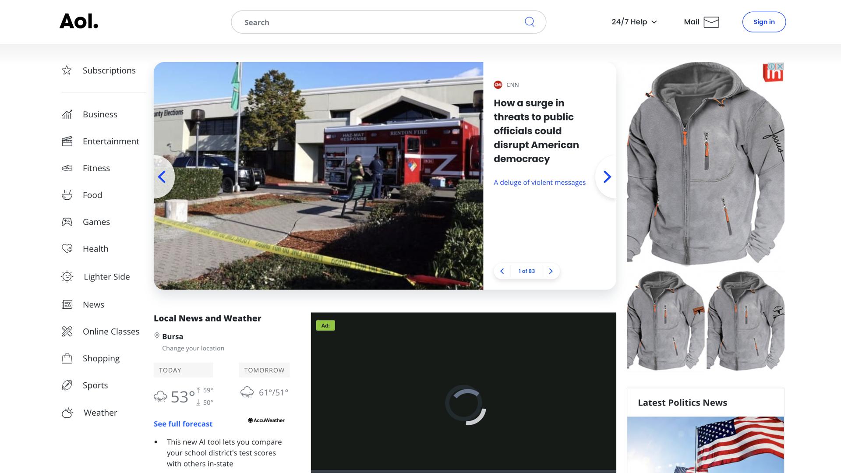841x473 pixels.
Task: Switch to the TOMORROW weather tab
Action: 264,370
